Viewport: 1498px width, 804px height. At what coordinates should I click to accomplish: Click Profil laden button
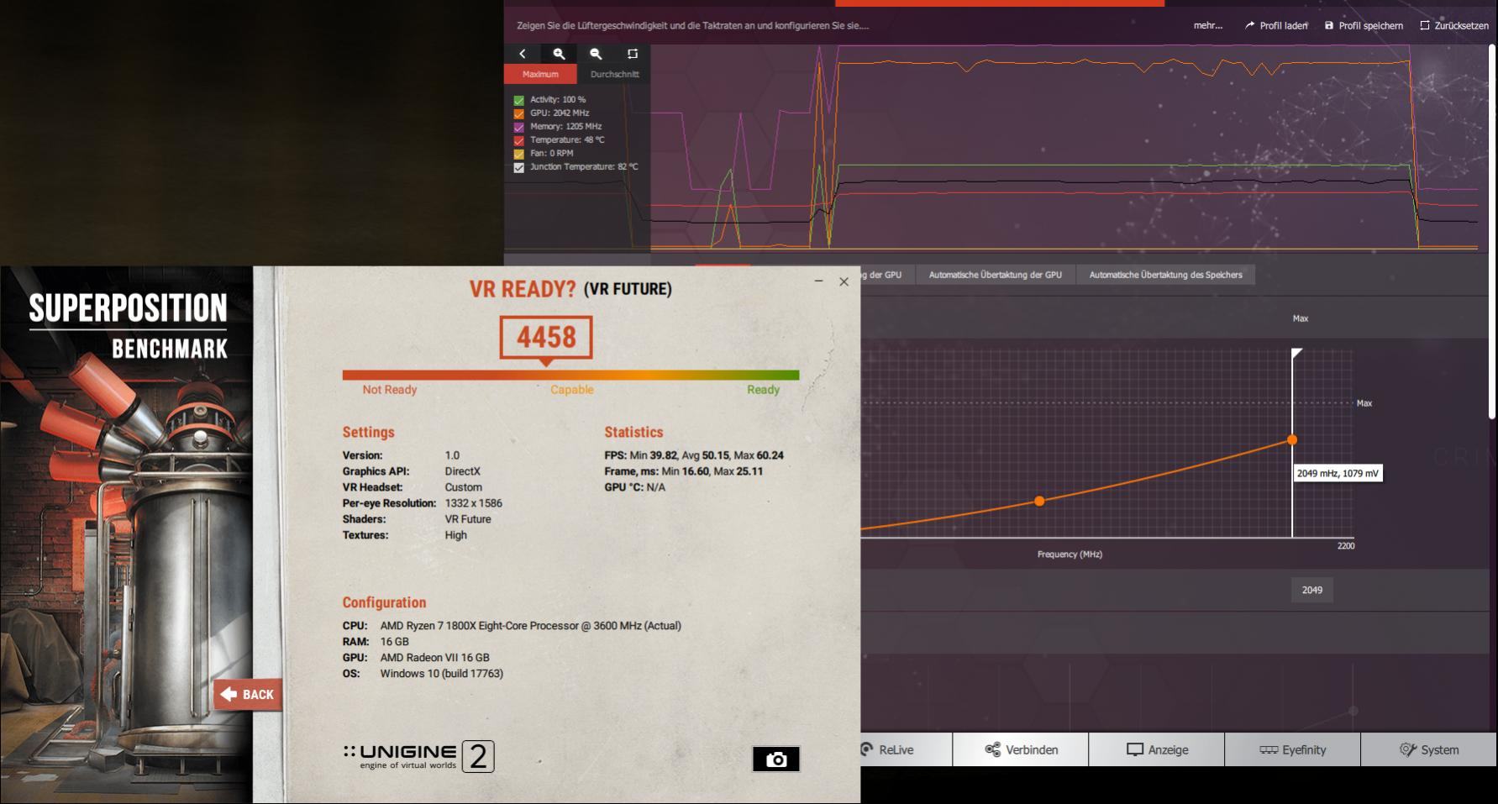(1276, 25)
